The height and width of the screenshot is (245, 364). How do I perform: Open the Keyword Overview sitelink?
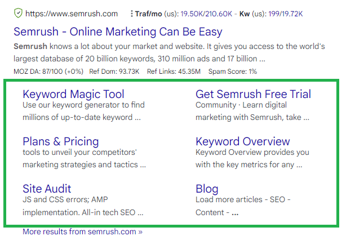242,141
